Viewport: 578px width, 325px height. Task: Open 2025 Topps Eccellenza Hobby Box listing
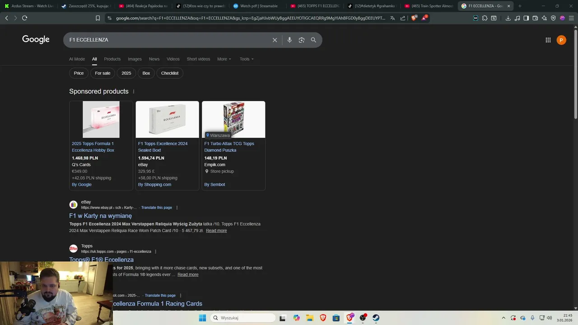click(93, 147)
